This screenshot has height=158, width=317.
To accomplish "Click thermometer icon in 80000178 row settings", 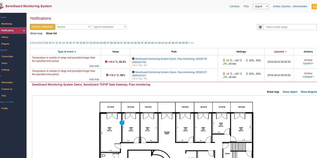I will (x=224, y=60).
